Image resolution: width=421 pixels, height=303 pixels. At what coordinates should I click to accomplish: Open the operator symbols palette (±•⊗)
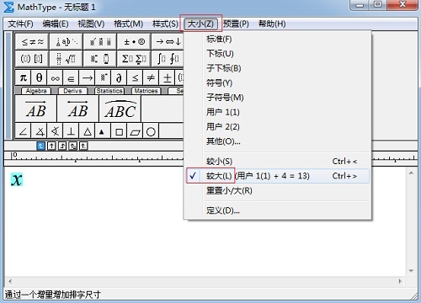[134, 42]
